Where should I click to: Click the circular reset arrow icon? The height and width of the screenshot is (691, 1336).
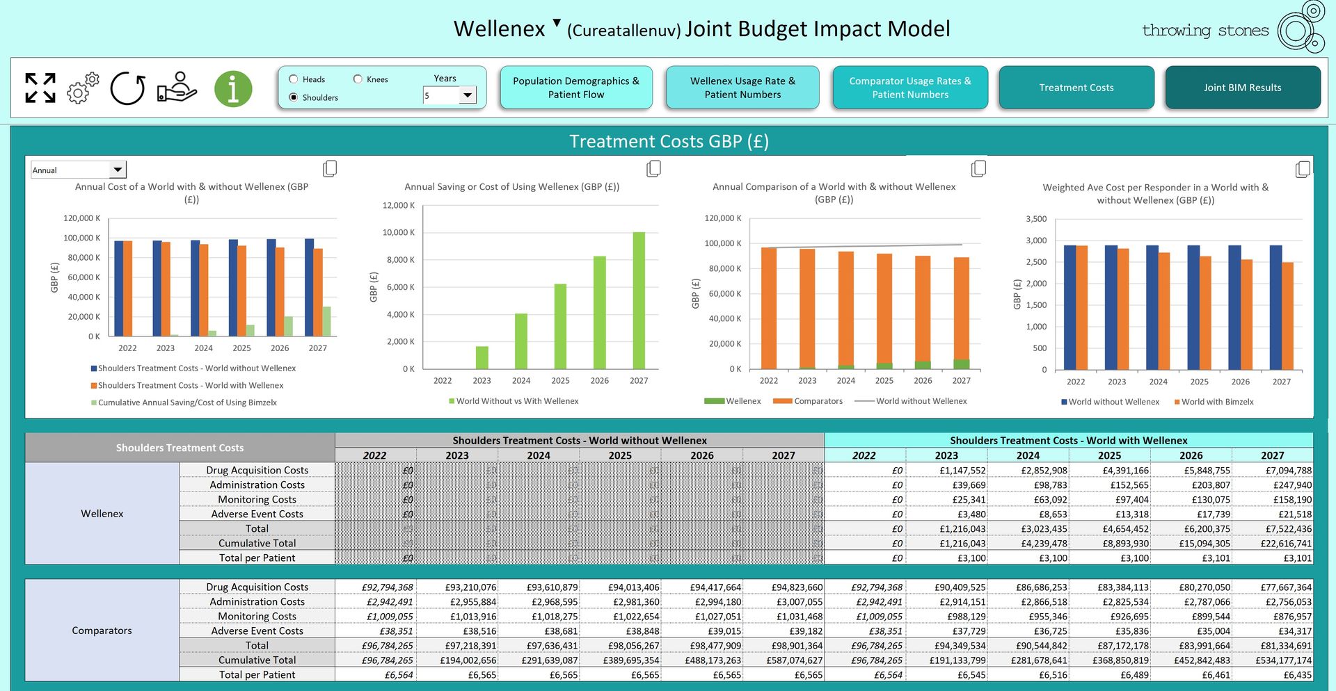tap(128, 88)
